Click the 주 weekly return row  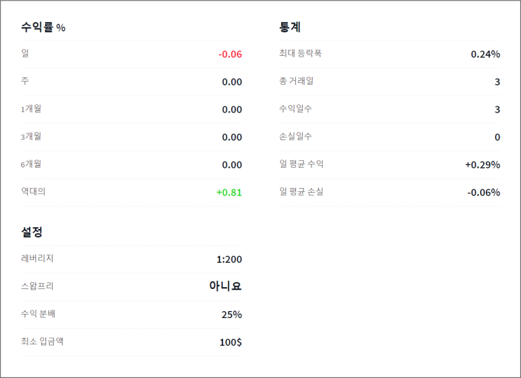[131, 82]
